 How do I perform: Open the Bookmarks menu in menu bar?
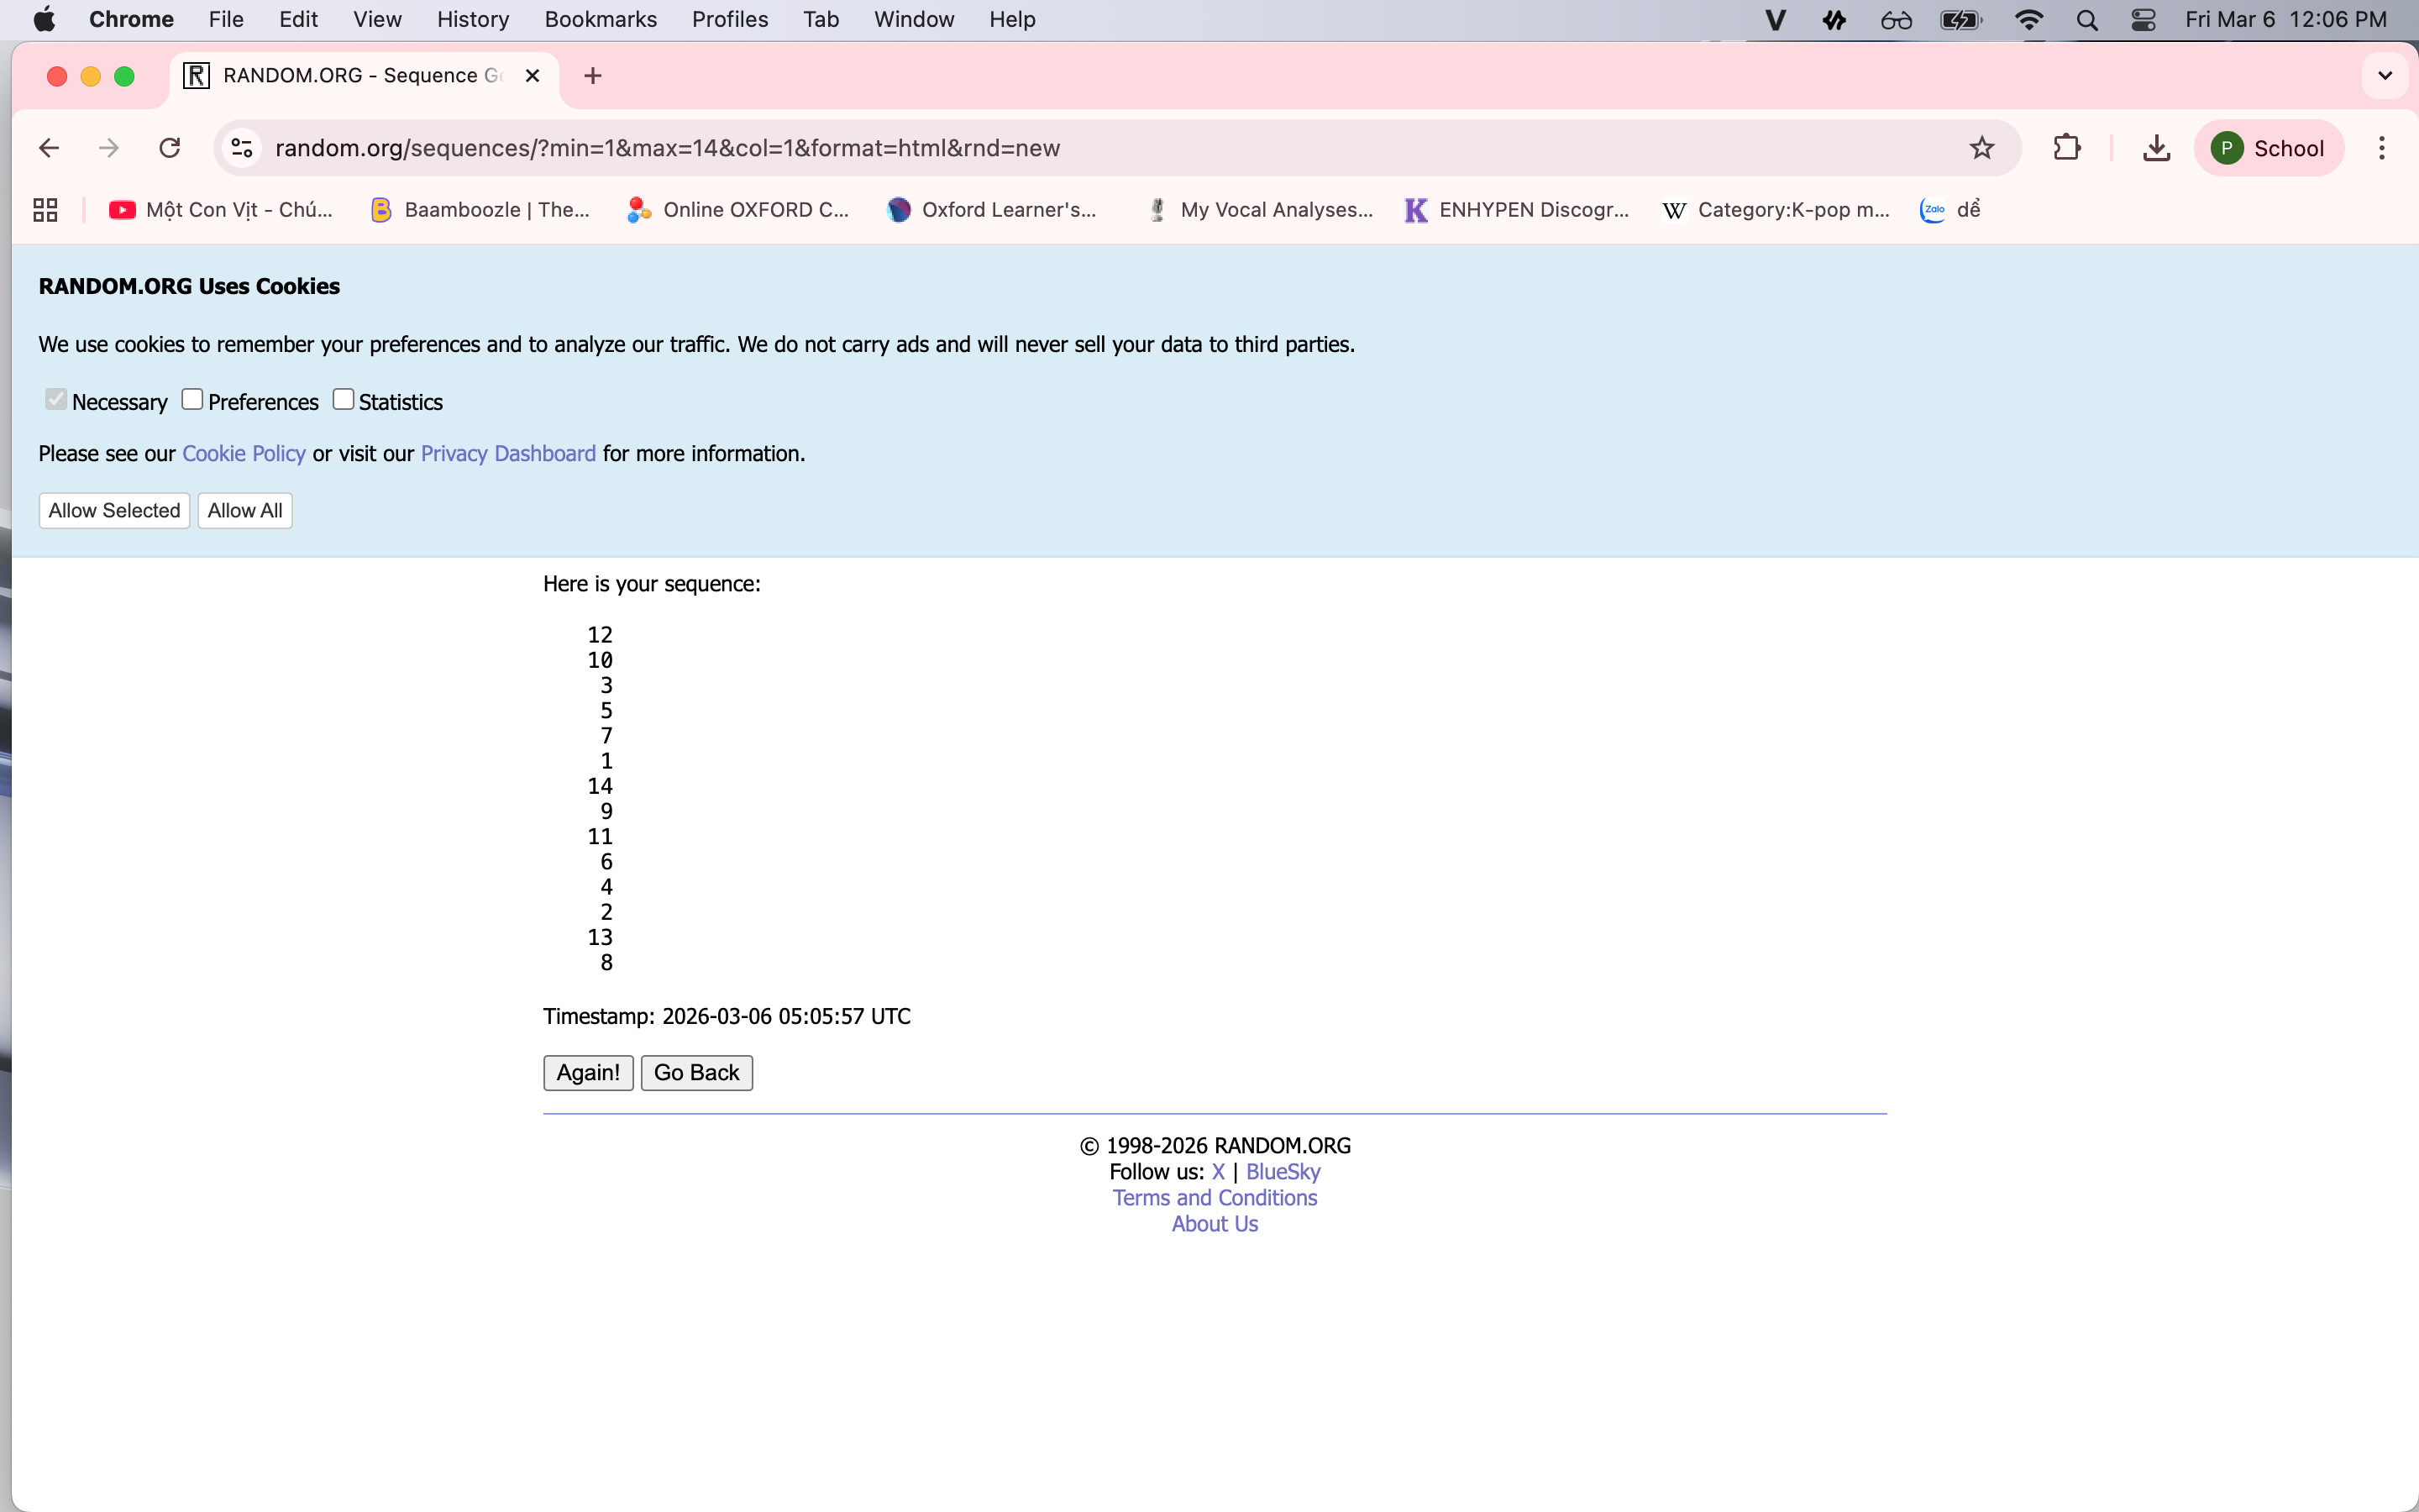[x=600, y=20]
